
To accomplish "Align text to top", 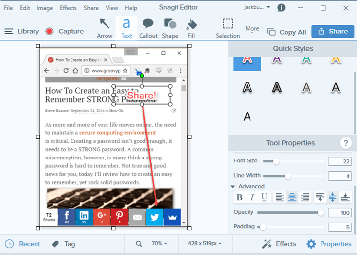I will point(320,197).
